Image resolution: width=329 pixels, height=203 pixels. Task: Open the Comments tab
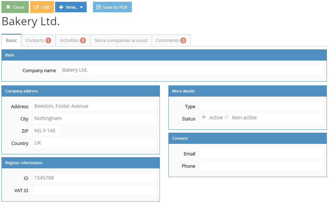click(x=171, y=40)
